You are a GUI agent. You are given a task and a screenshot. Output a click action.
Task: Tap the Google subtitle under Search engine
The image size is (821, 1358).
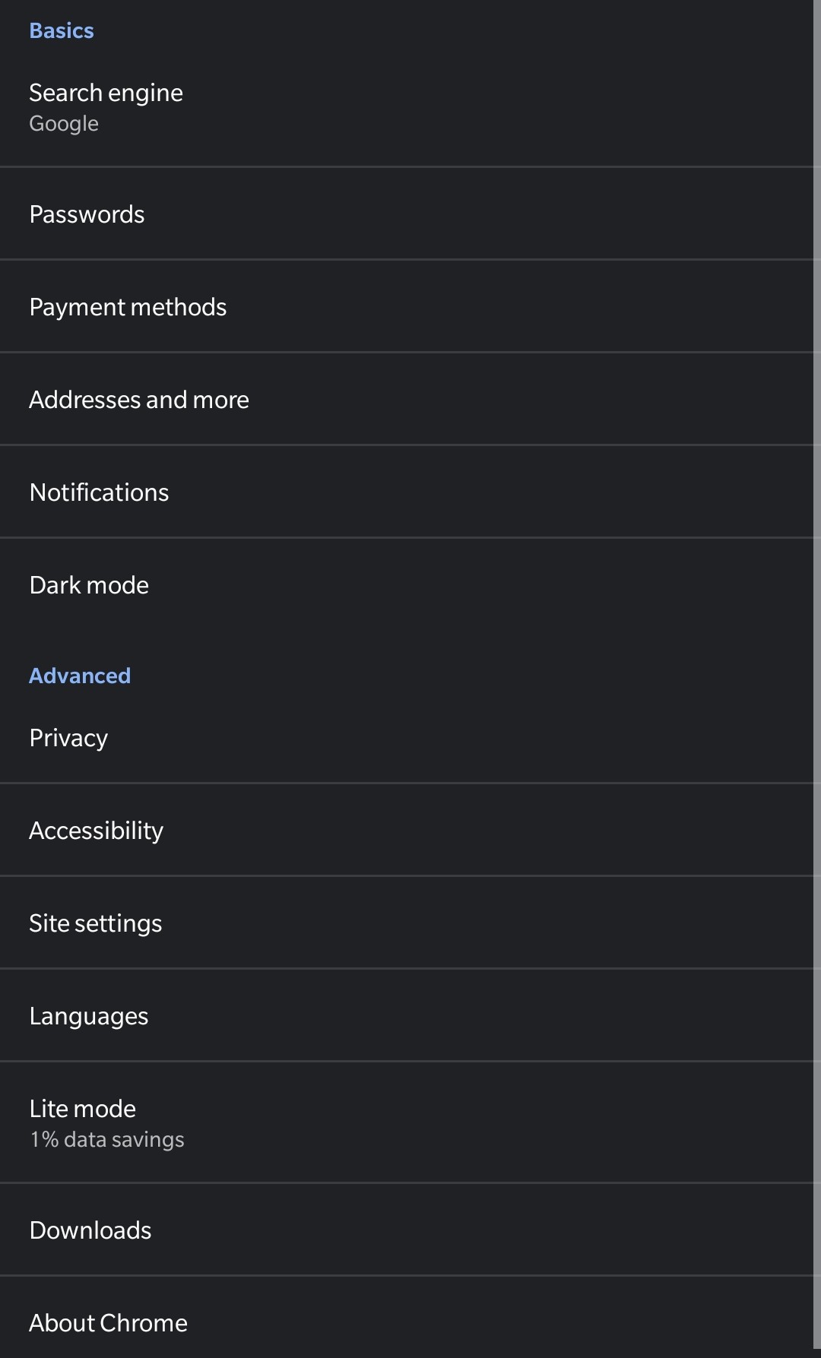point(64,124)
